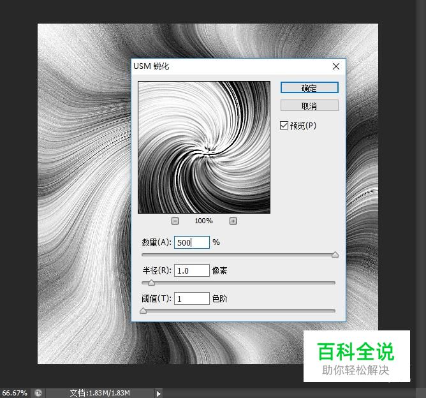
Task: Zoom out preview with the minus icon
Action: point(175,221)
